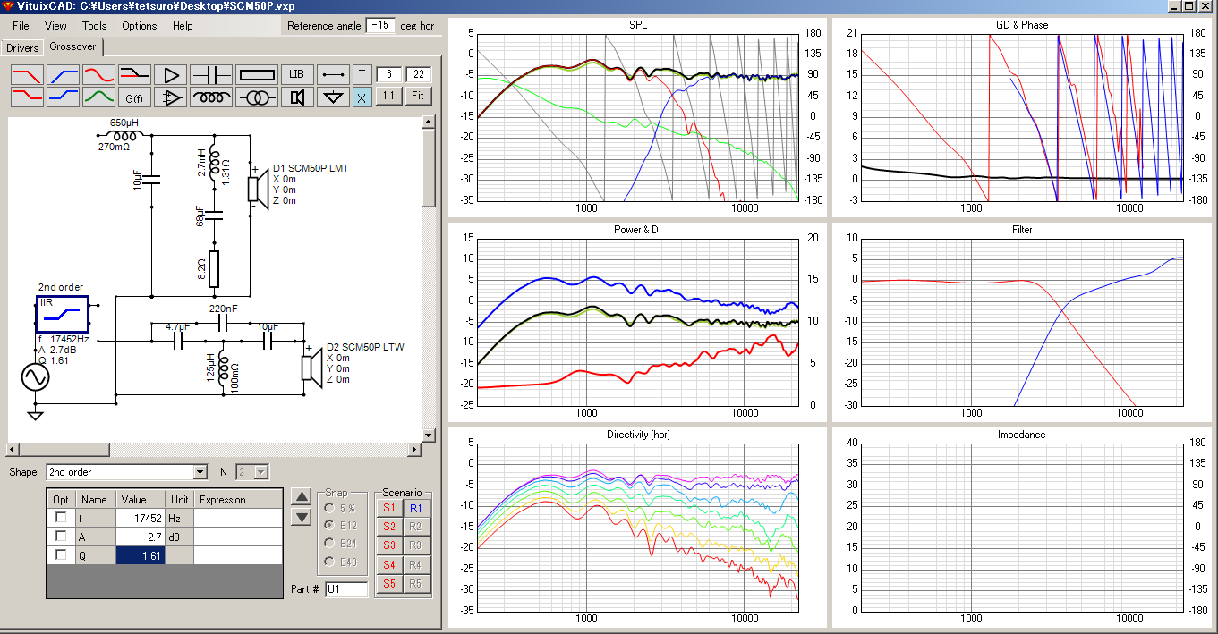Add an inductor coil component
The image size is (1218, 634).
coord(211,97)
